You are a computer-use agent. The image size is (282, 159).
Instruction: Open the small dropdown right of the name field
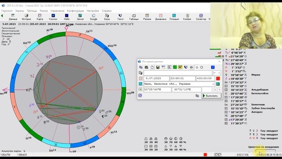(217, 73)
